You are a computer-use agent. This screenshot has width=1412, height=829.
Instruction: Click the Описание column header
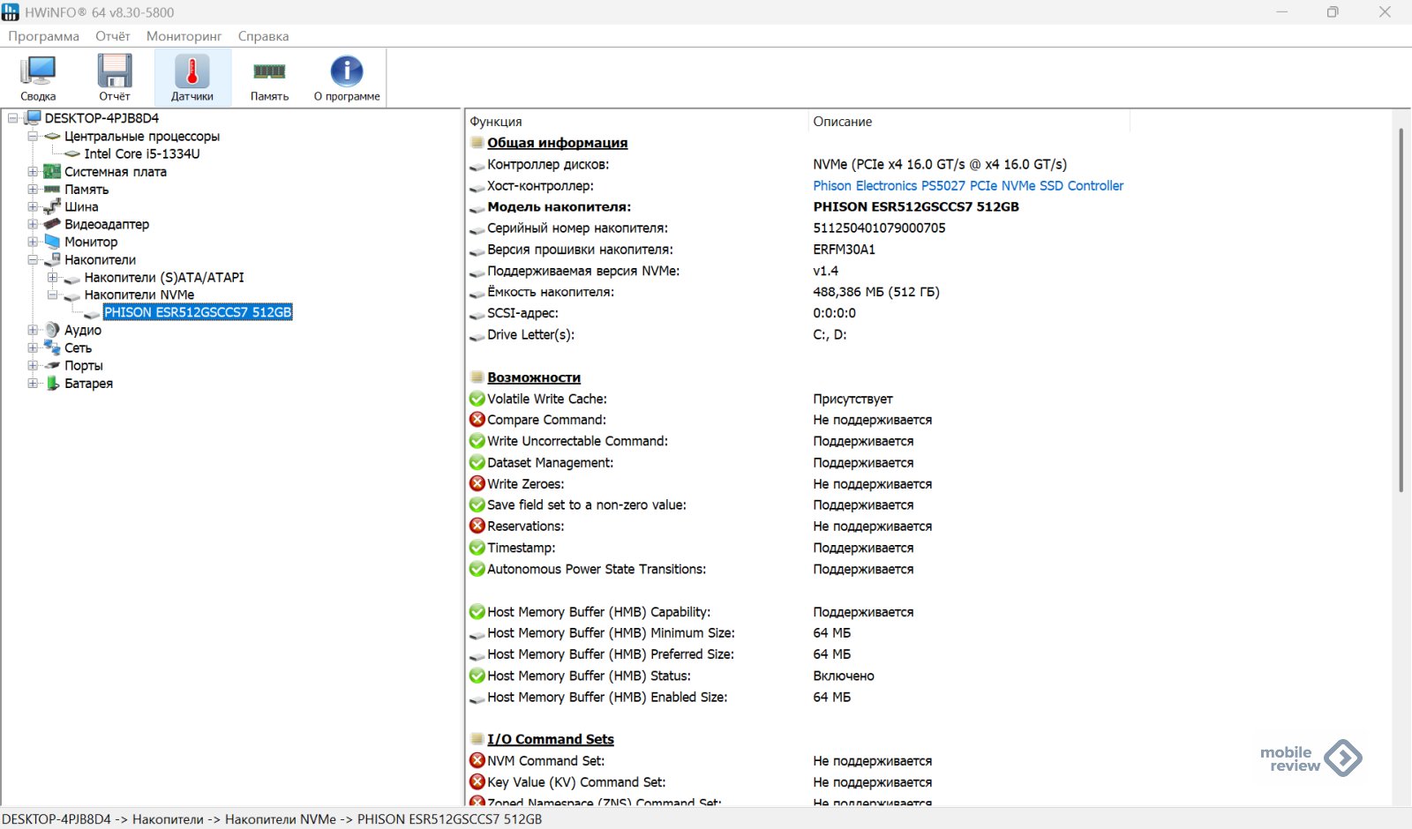(843, 122)
